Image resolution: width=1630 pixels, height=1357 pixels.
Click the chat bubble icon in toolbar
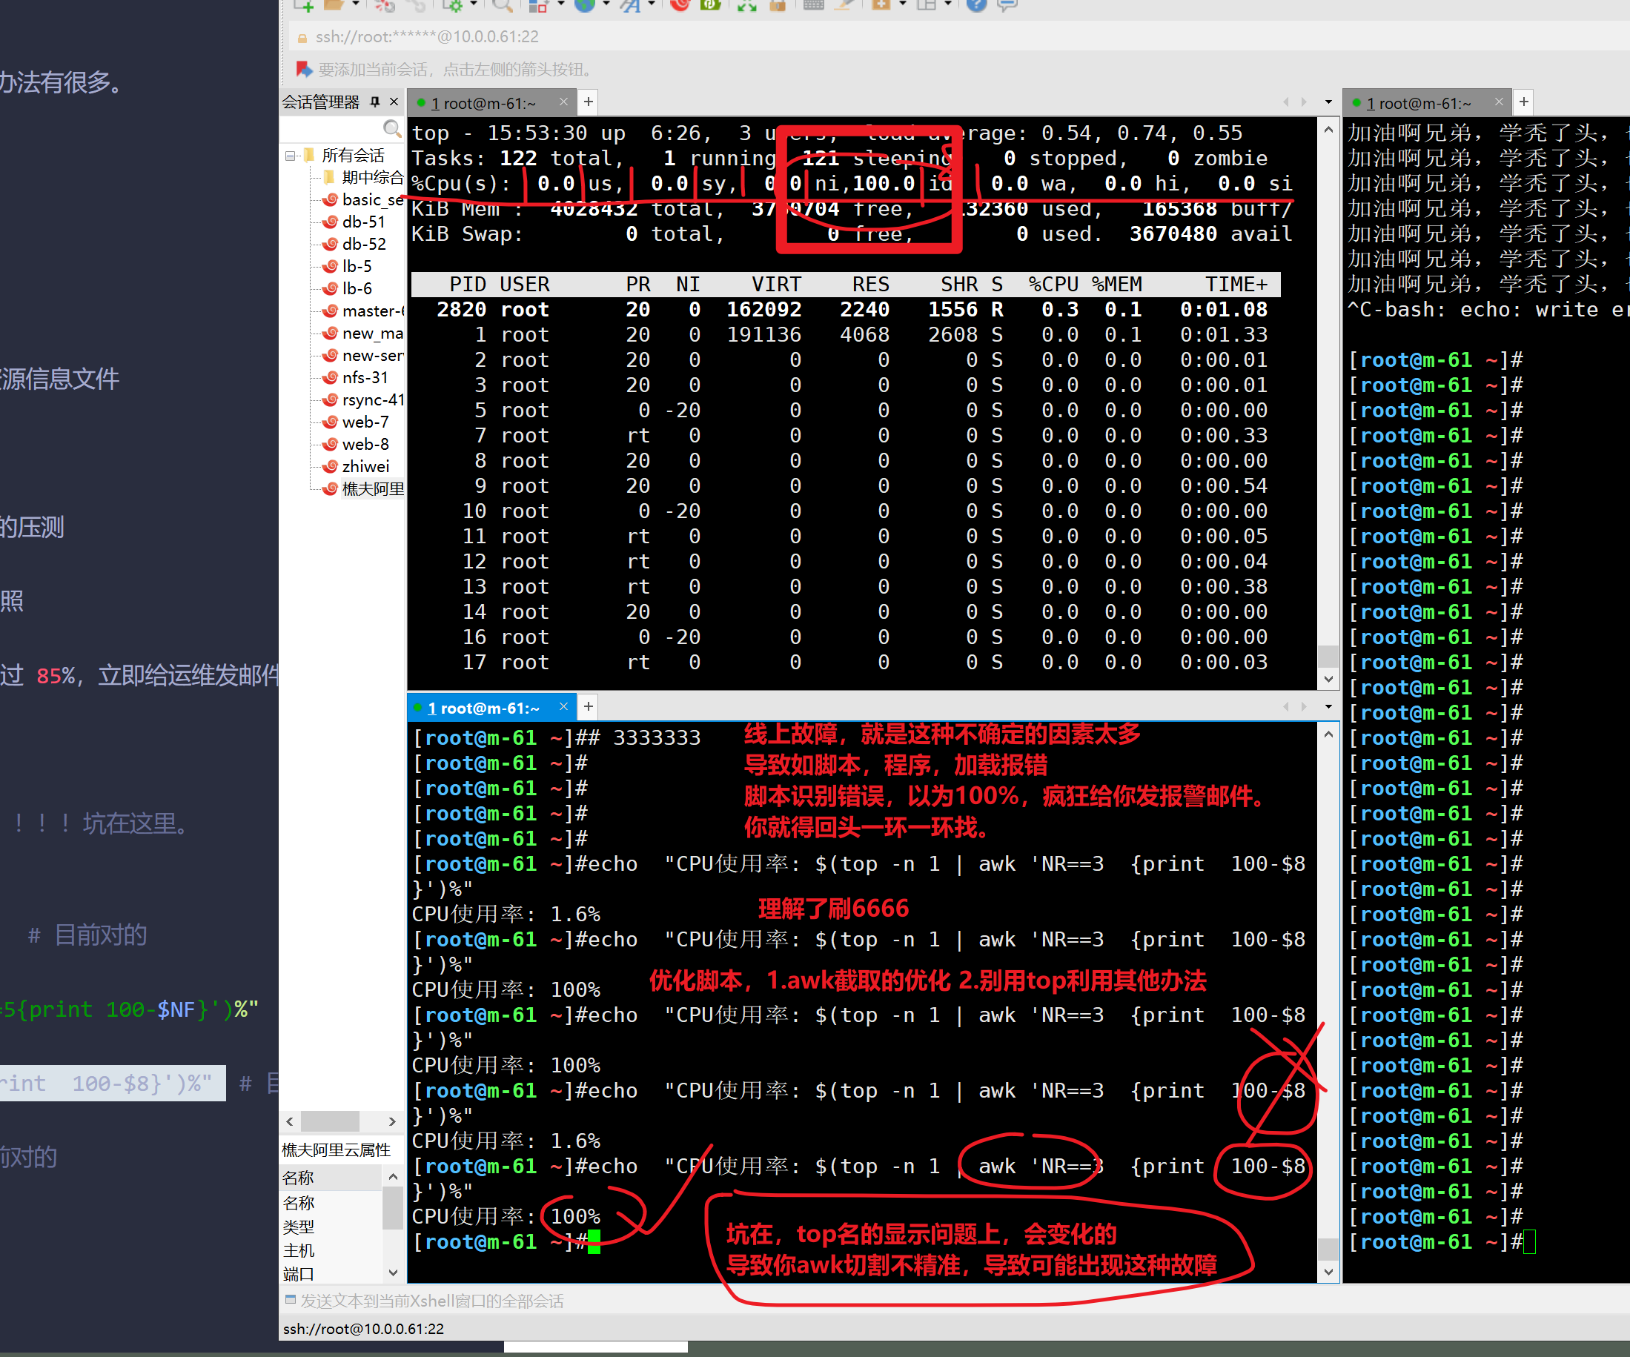[x=1007, y=5]
